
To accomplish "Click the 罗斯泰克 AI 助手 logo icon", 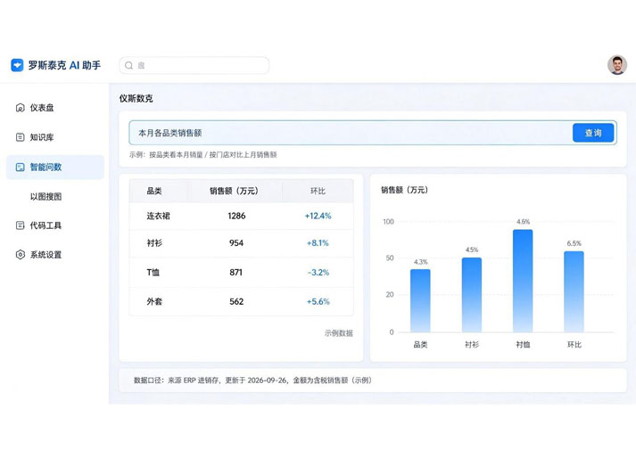I will pyautogui.click(x=17, y=65).
